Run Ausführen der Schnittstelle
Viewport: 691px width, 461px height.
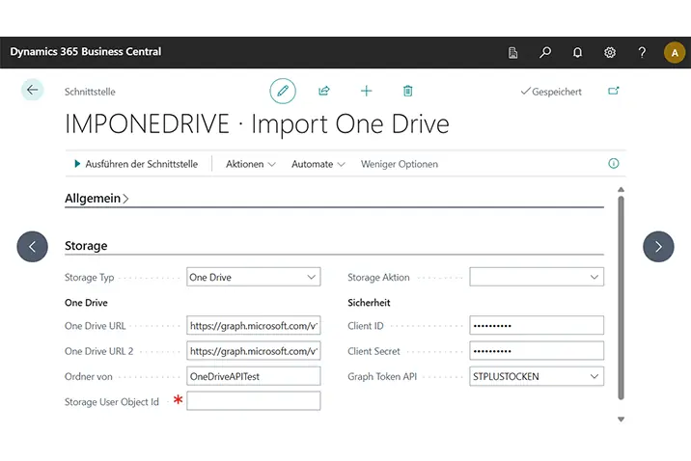[136, 164]
